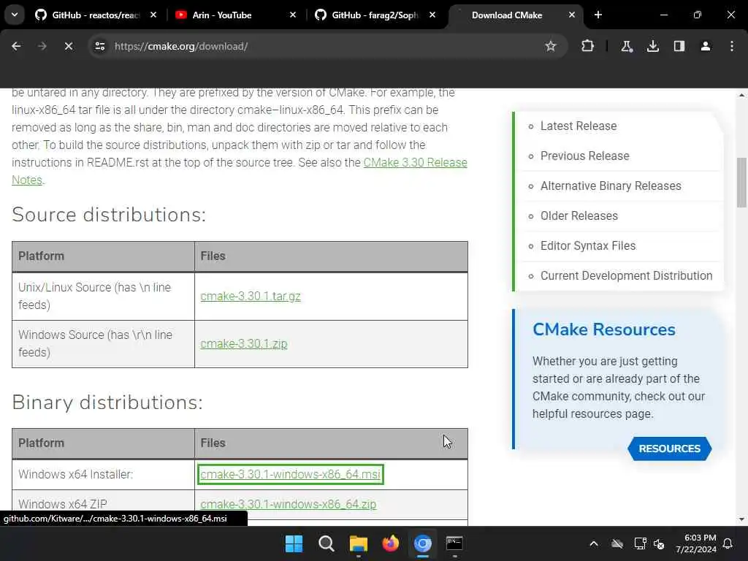
Task: Jump to Previous Release section
Action: click(x=585, y=156)
